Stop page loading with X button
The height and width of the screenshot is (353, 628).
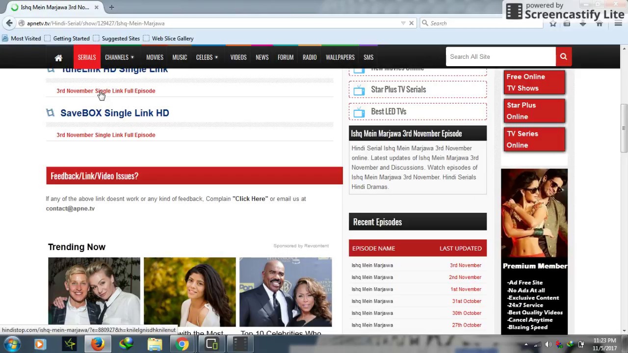click(x=411, y=23)
